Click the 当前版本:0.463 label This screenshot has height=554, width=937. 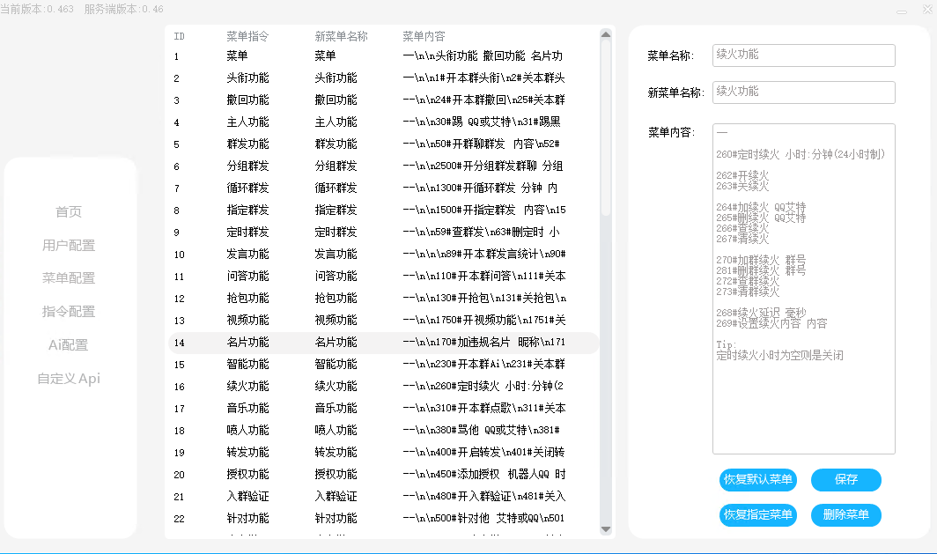pyautogui.click(x=37, y=10)
